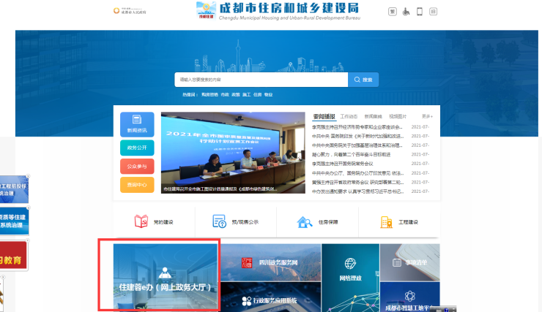Click the 工程建设 building icon
542x312 pixels.
click(386, 222)
